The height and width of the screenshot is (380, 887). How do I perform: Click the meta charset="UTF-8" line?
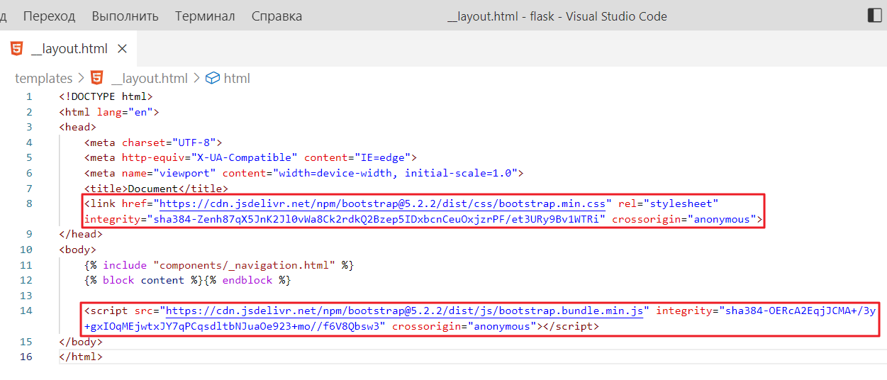[x=153, y=142]
